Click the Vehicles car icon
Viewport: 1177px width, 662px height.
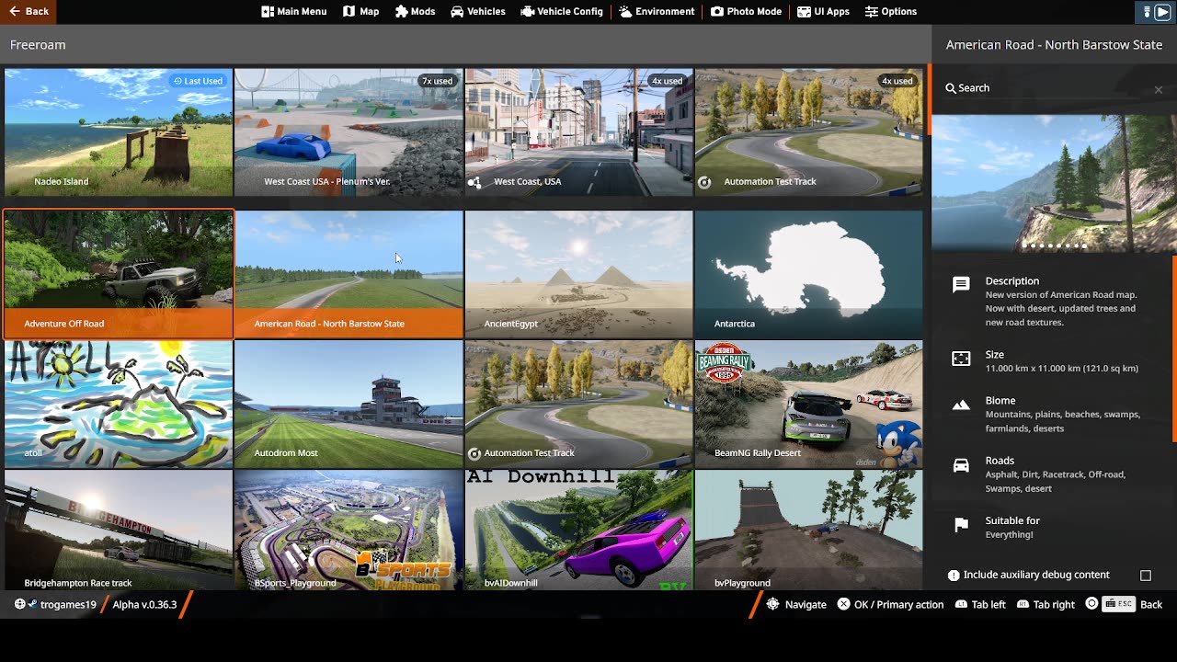tap(457, 11)
